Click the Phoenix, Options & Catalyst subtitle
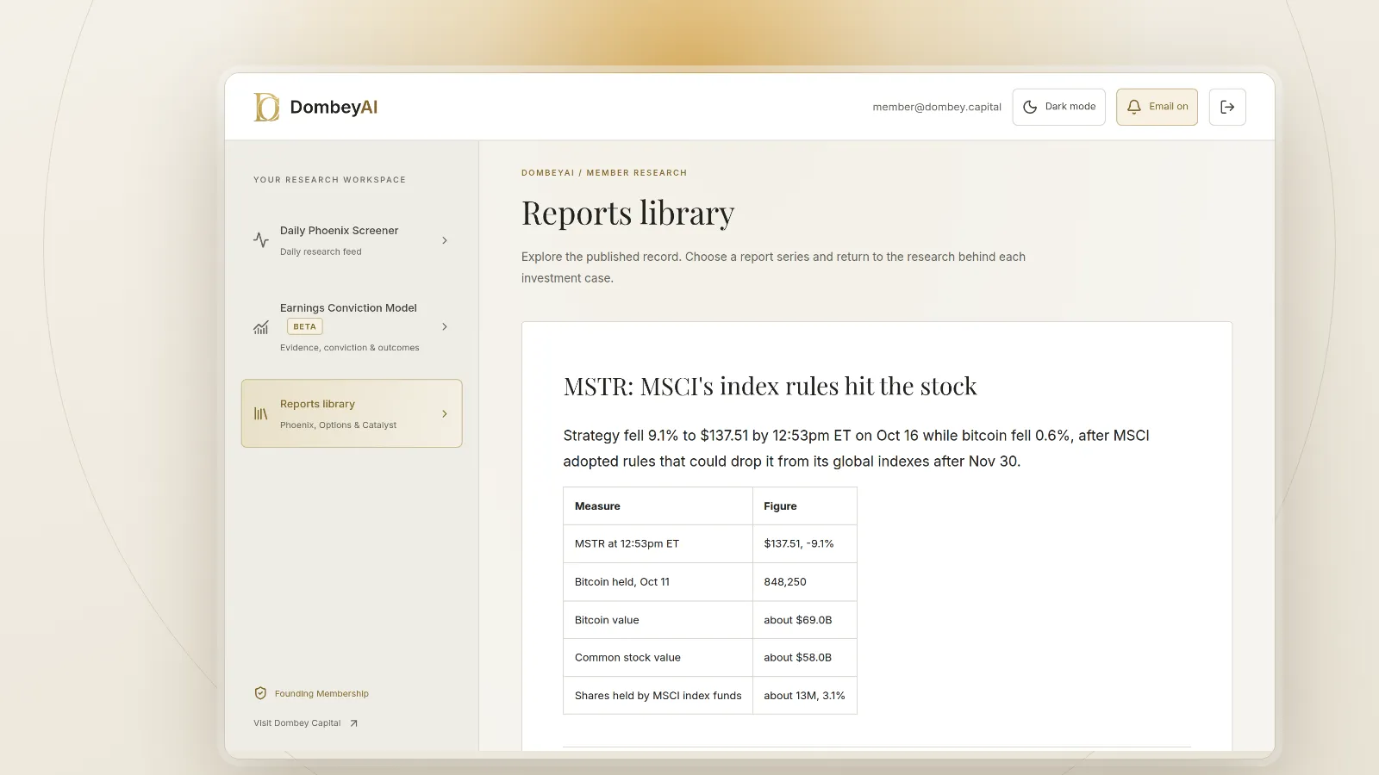 pyautogui.click(x=338, y=425)
